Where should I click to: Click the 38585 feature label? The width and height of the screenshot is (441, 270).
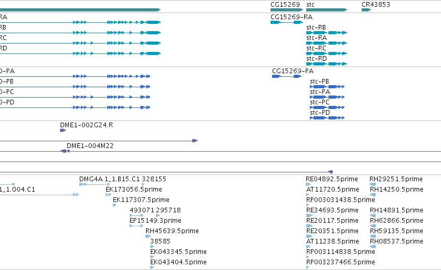(x=160, y=241)
